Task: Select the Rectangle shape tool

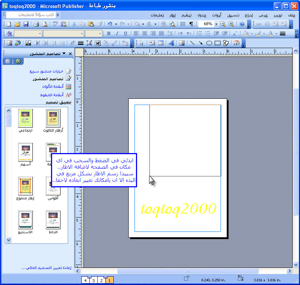Action: pos(218,43)
